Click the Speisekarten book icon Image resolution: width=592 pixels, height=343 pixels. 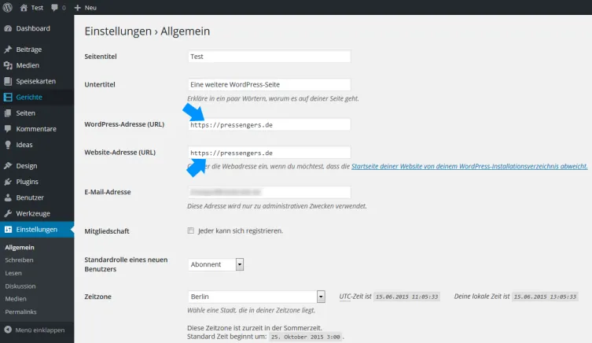[x=8, y=81]
